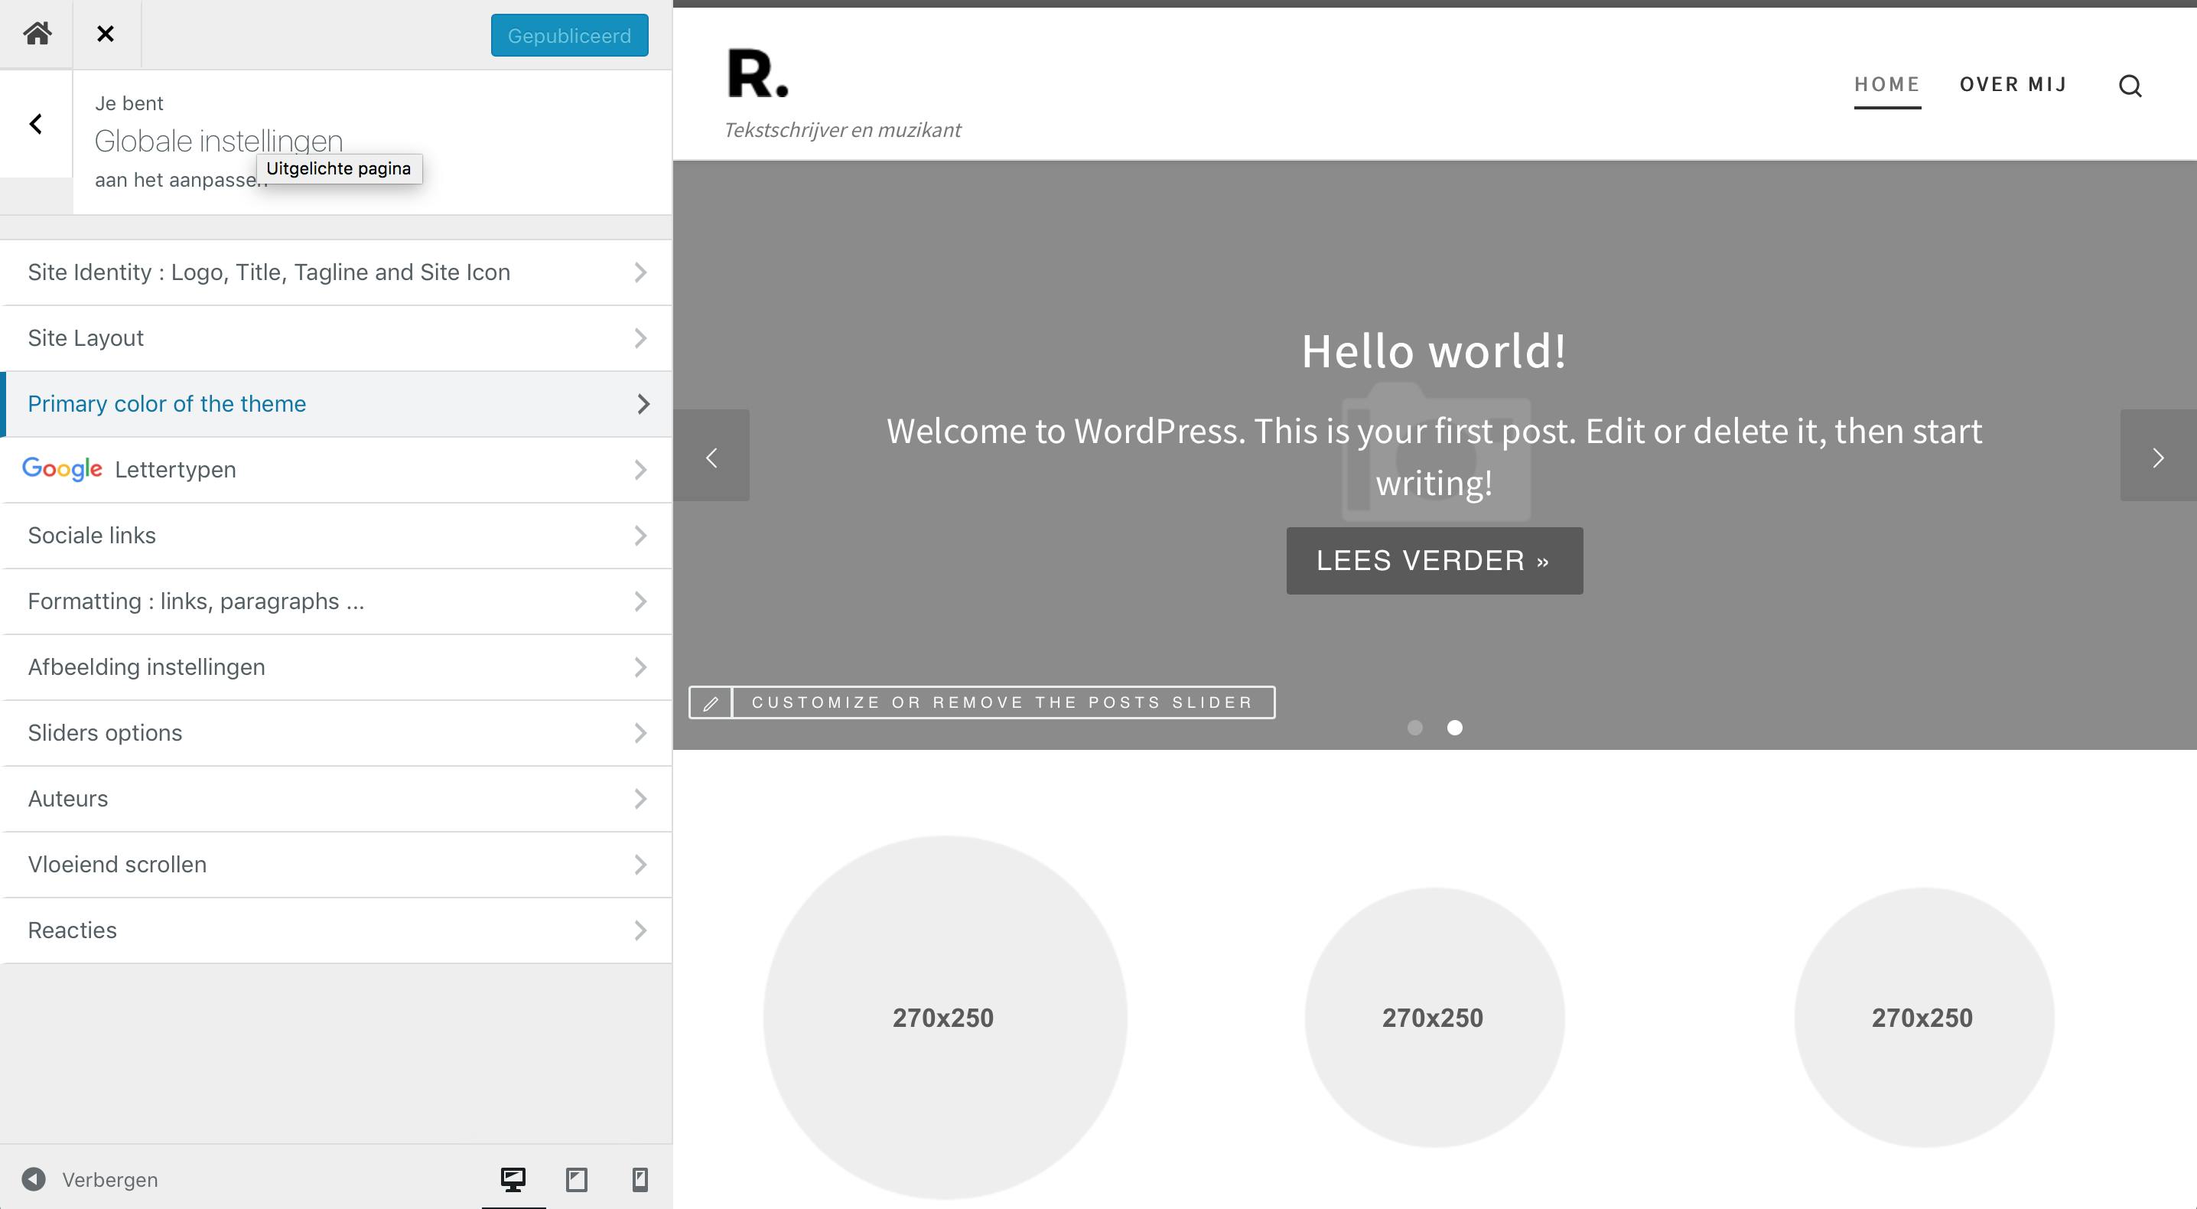Switch to mobile preview device icon

coord(640,1179)
